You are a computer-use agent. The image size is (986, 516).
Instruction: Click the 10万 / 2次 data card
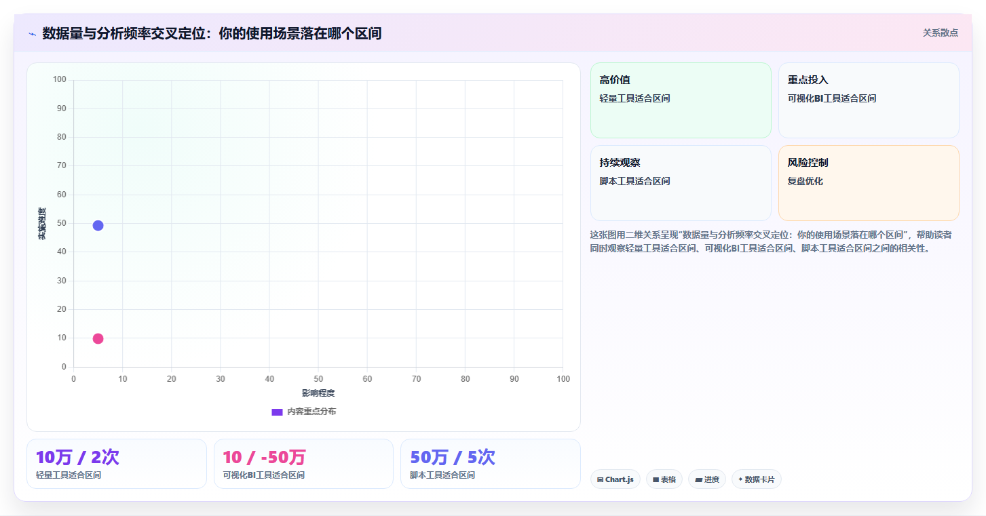pos(117,464)
